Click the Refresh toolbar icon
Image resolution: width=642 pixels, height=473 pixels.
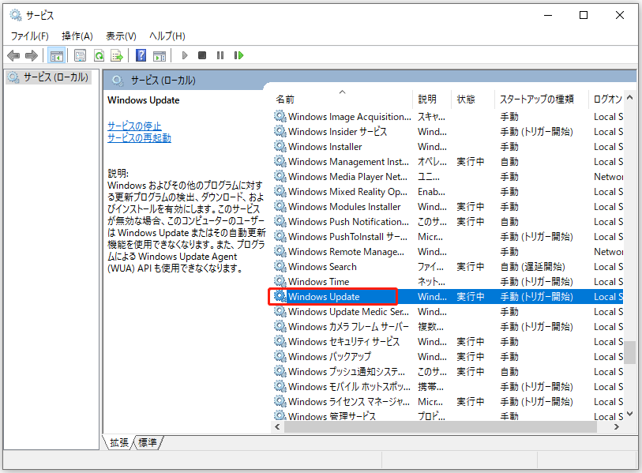99,55
